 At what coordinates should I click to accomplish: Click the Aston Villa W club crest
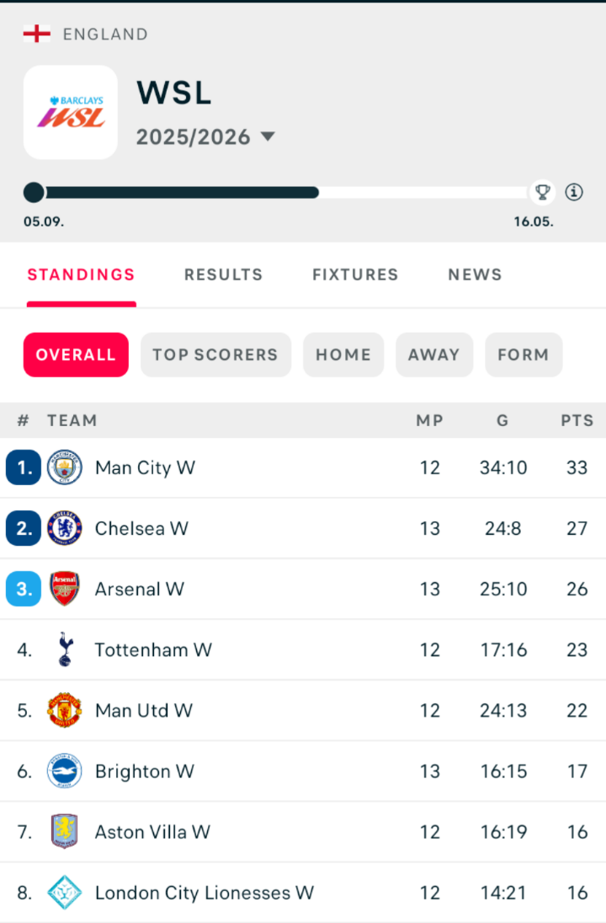65,831
